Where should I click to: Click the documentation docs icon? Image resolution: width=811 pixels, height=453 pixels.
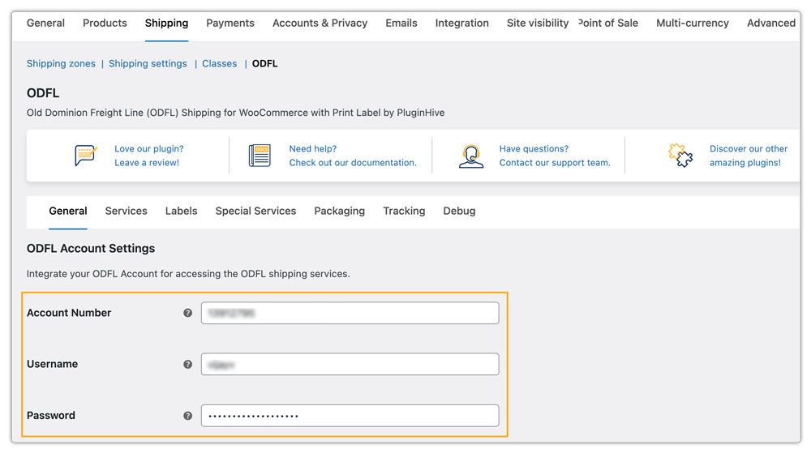(x=260, y=156)
